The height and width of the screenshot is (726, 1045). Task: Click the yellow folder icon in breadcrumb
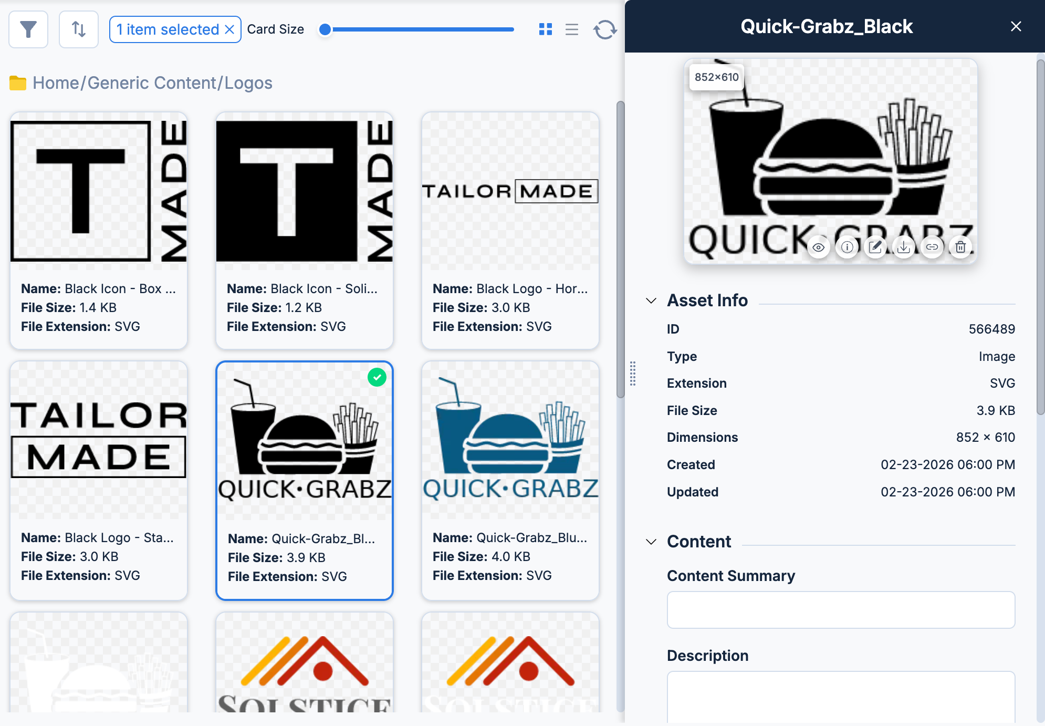click(18, 83)
